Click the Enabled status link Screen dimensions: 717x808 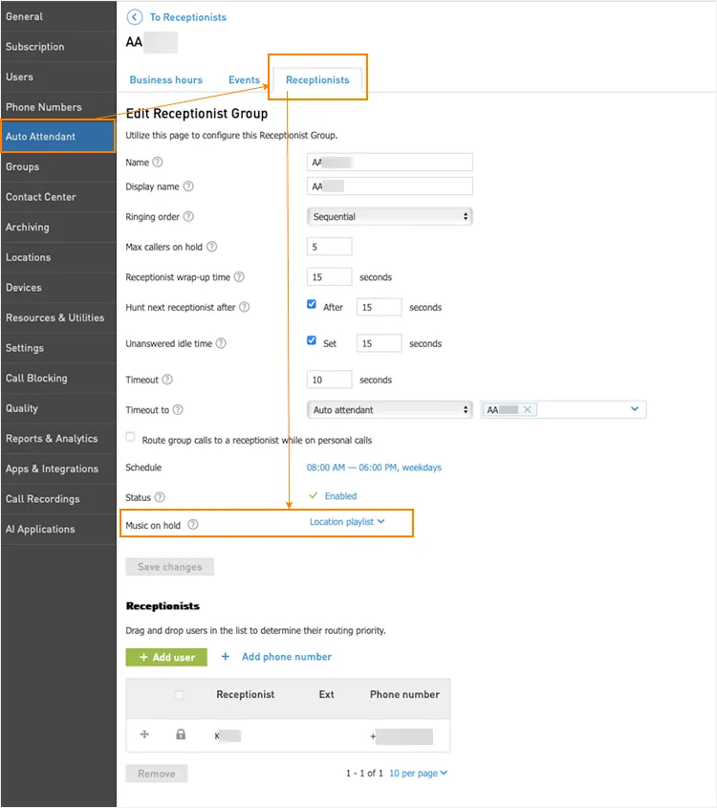[x=340, y=495]
